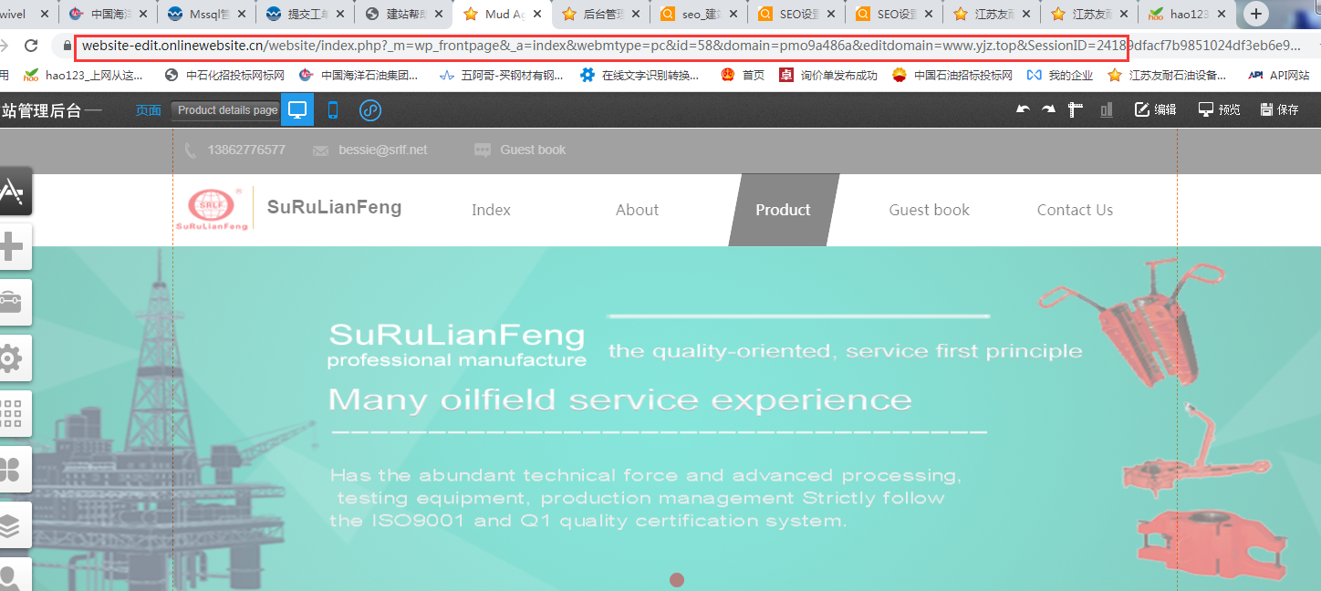
Task: Undo the last edit
Action: pyautogui.click(x=1023, y=109)
